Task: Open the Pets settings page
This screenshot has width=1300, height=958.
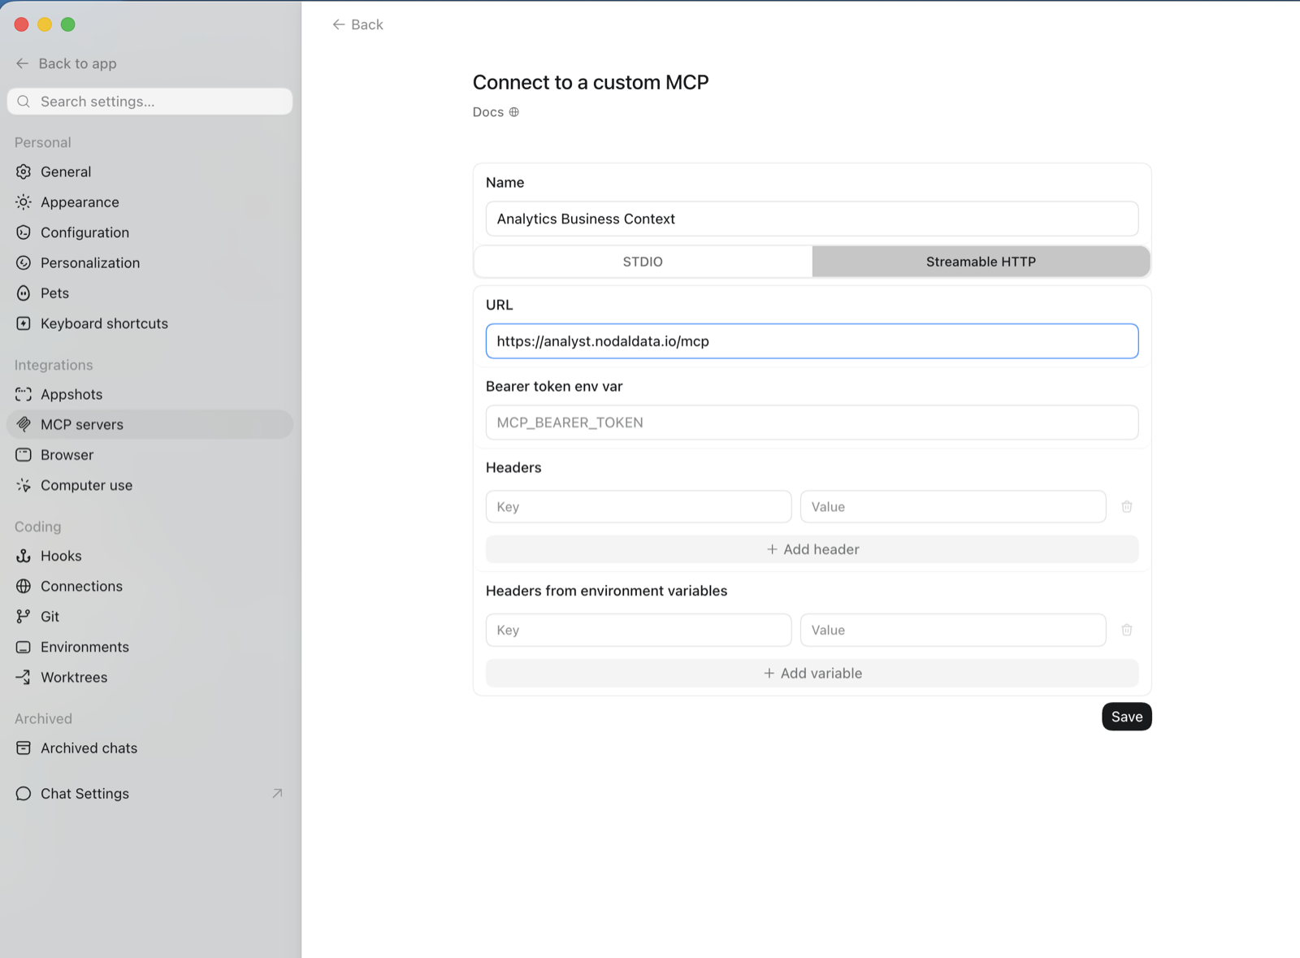Action: [x=149, y=293]
